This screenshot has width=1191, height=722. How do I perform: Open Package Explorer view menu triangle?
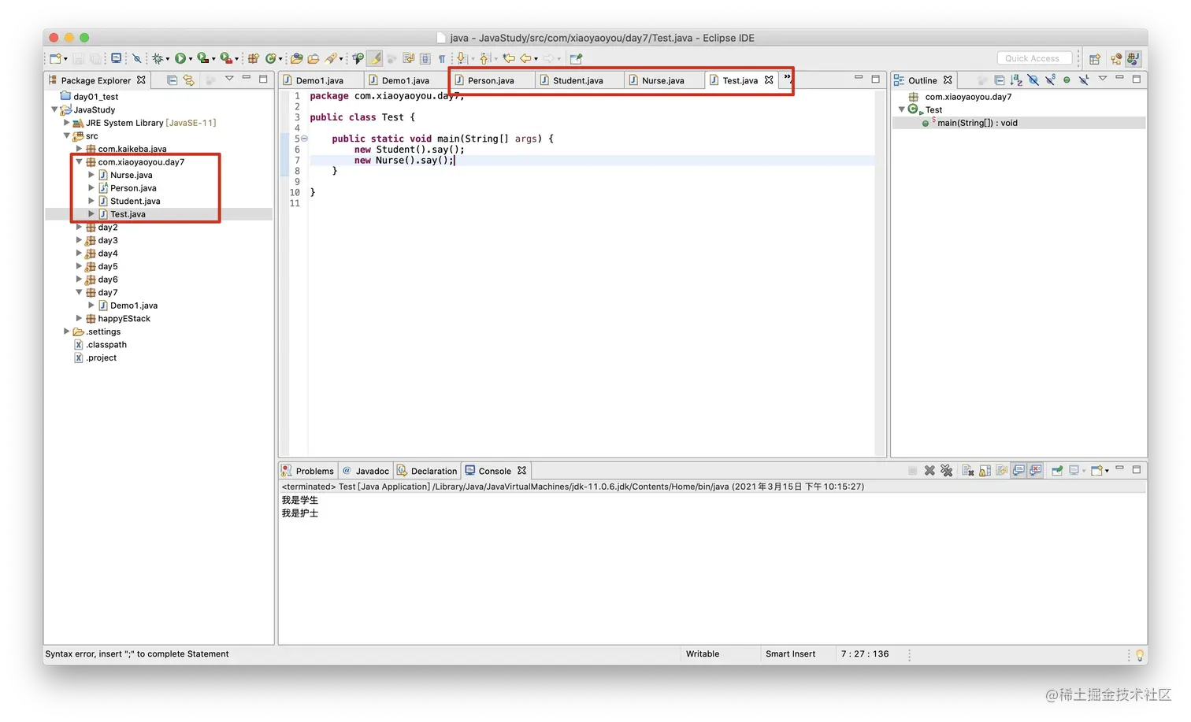pos(229,79)
